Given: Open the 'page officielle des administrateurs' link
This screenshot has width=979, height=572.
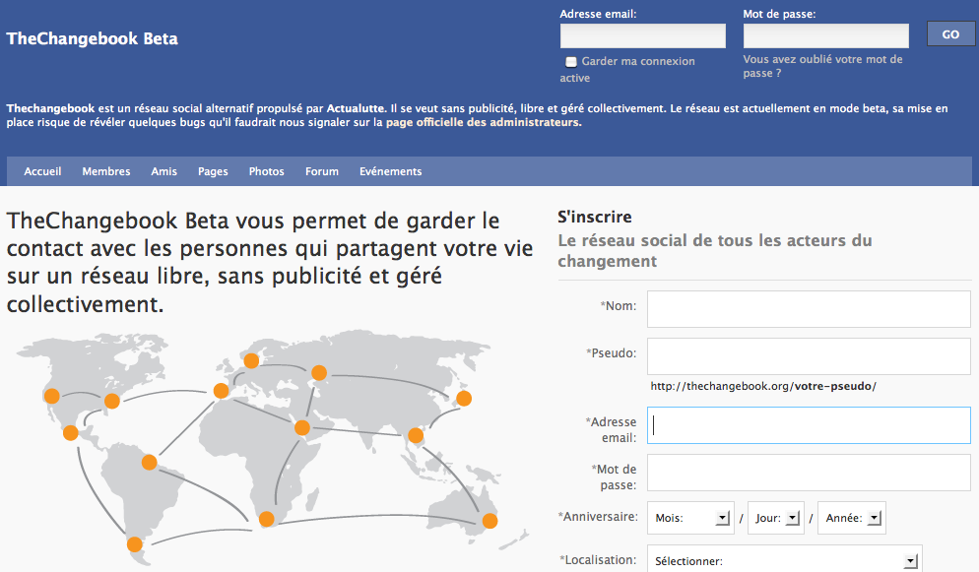Looking at the screenshot, I should (483, 123).
